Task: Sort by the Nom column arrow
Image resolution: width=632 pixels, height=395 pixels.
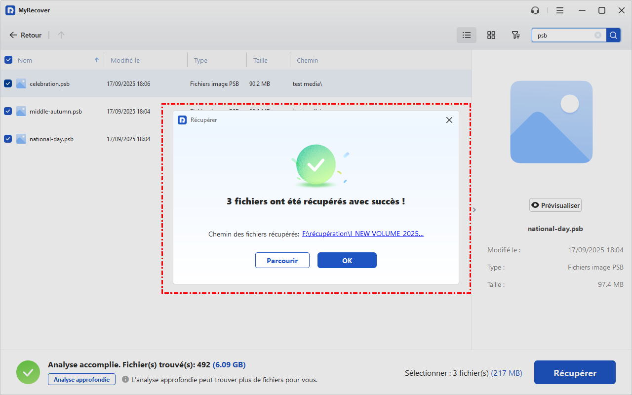Action: point(97,60)
